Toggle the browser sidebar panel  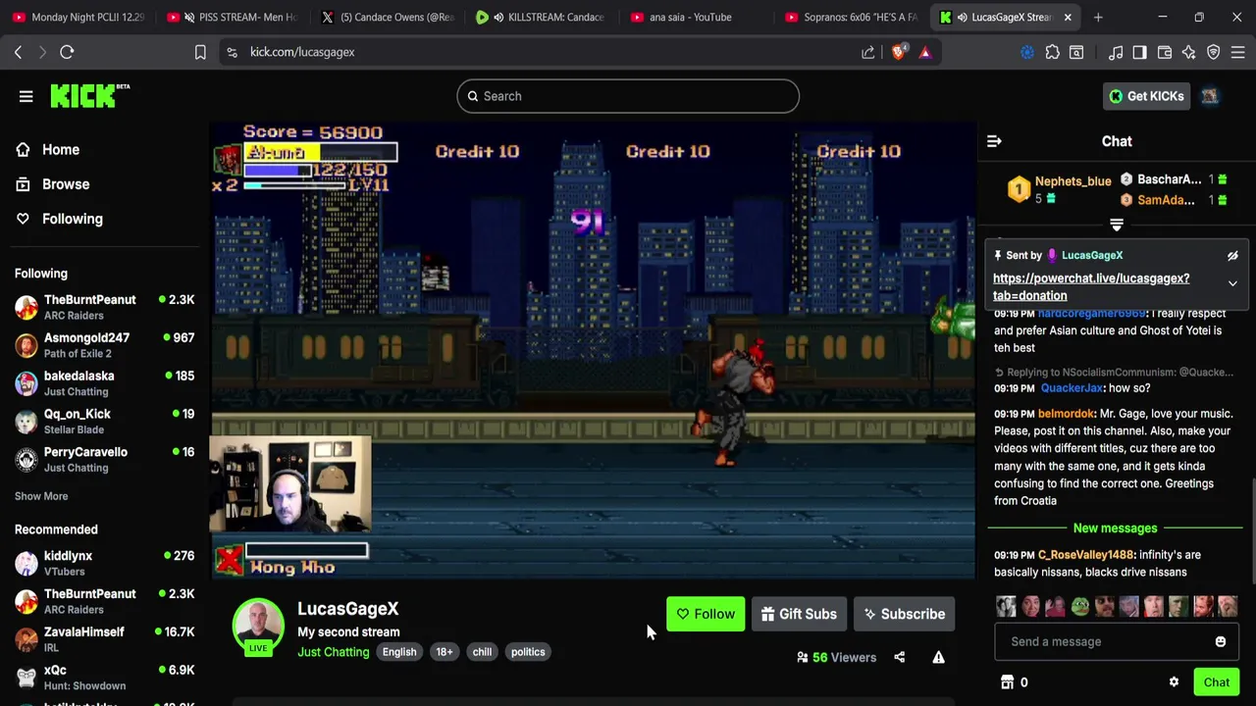[x=1139, y=52]
